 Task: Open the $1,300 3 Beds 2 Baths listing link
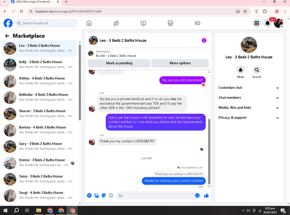pos(116,56)
